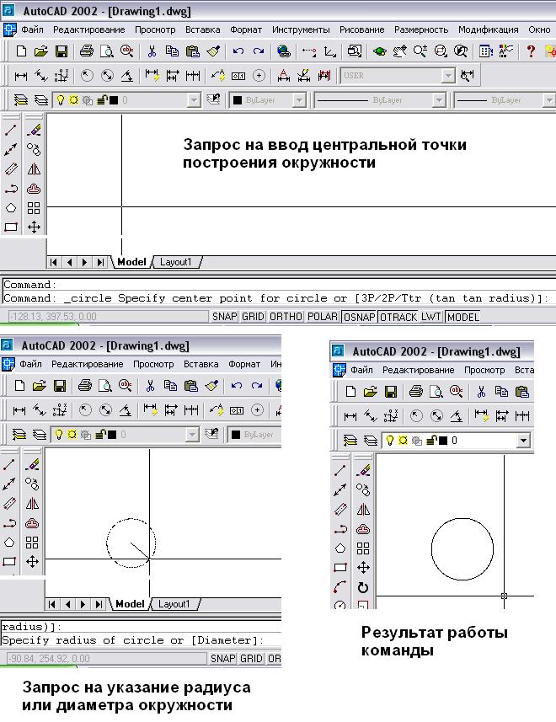Select the Mirror tool in the top window
The height and width of the screenshot is (722, 556).
point(34,169)
